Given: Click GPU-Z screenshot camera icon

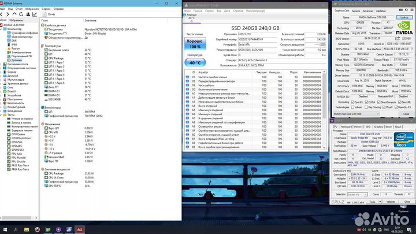Looking at the screenshot, I should pos(401,10).
